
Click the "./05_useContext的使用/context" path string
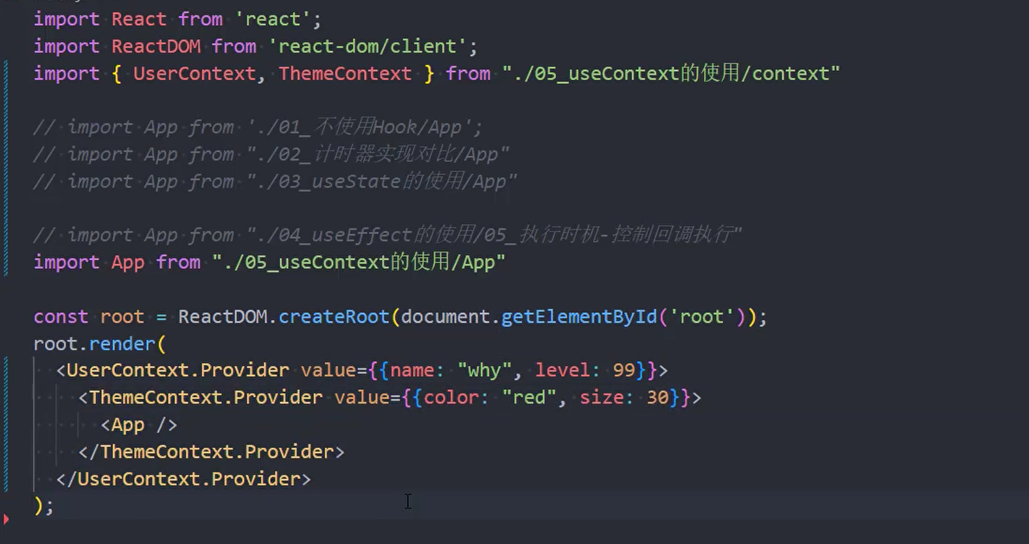pos(671,73)
